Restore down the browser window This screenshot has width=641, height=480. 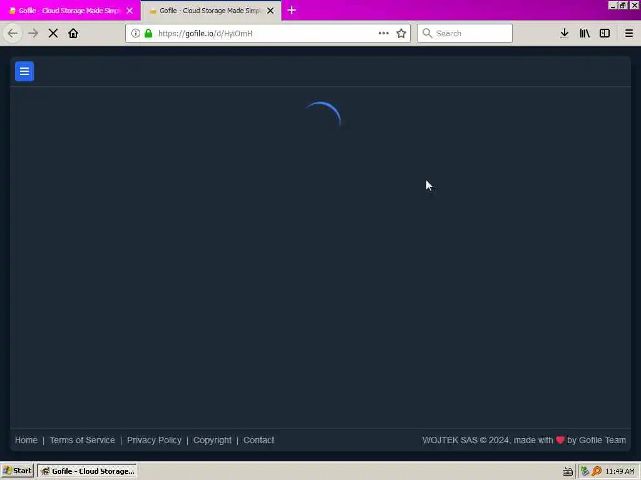click(x=623, y=5)
